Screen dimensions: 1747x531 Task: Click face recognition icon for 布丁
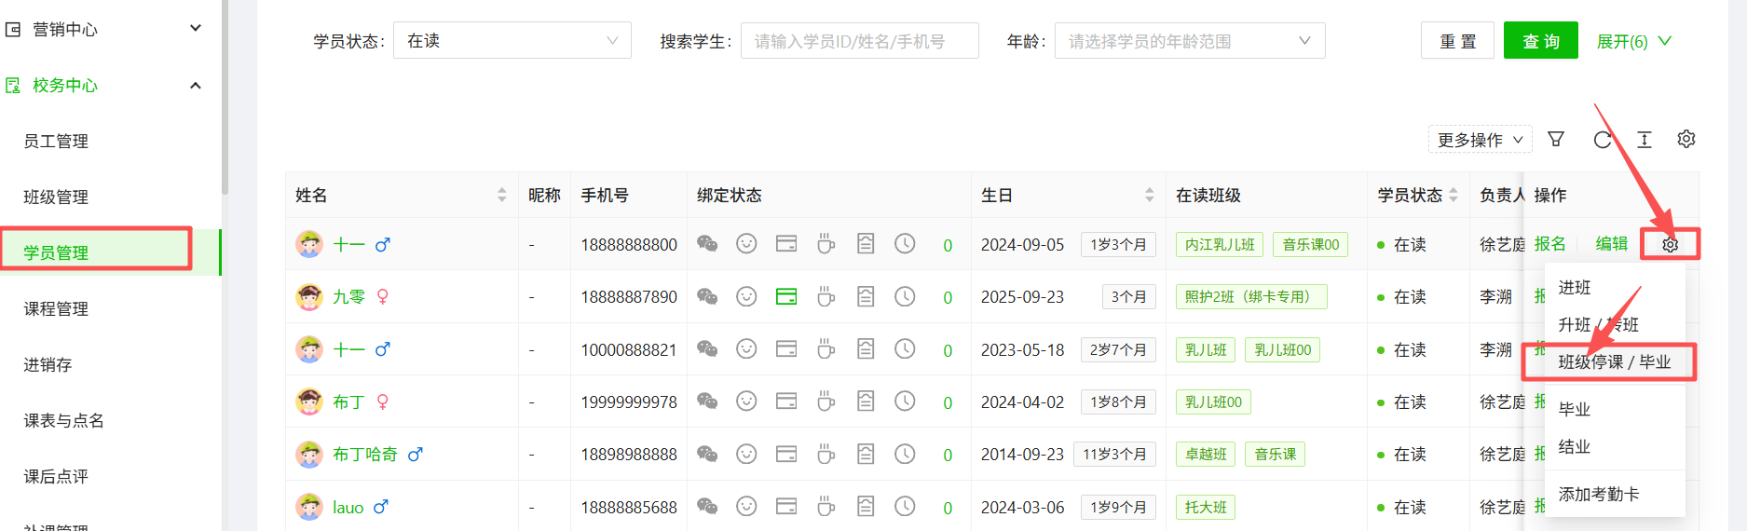[746, 402]
